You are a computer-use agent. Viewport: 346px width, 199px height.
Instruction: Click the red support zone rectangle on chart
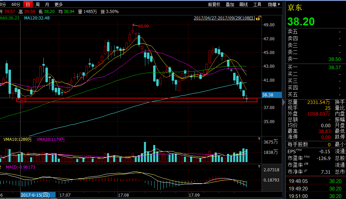click(x=137, y=100)
